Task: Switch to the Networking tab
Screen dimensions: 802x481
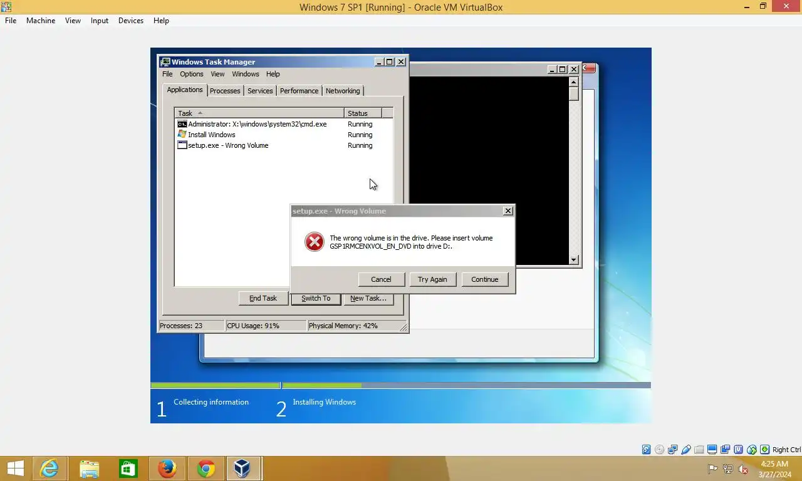Action: click(x=343, y=91)
